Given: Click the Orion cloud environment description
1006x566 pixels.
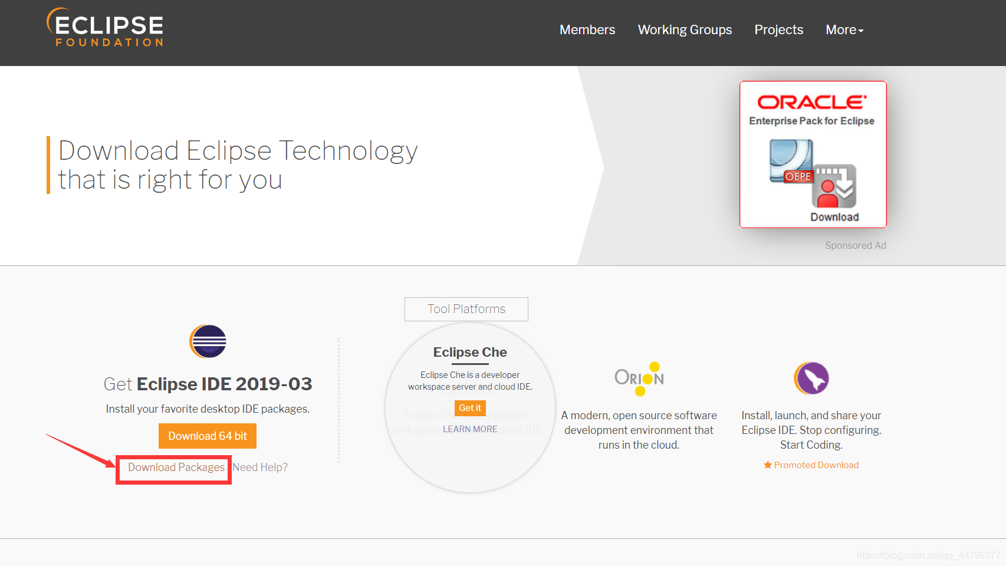Looking at the screenshot, I should [x=639, y=430].
